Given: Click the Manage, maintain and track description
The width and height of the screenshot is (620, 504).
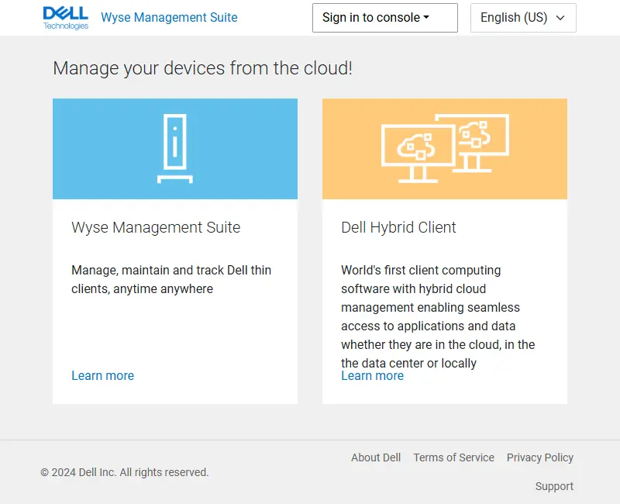Looking at the screenshot, I should pos(171,279).
